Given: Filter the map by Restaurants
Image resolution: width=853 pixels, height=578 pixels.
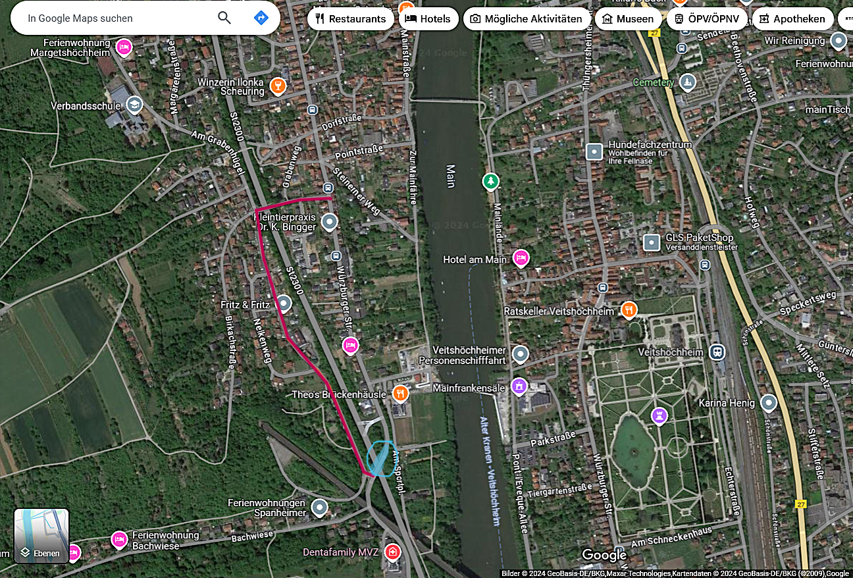Looking at the screenshot, I should click(x=350, y=18).
